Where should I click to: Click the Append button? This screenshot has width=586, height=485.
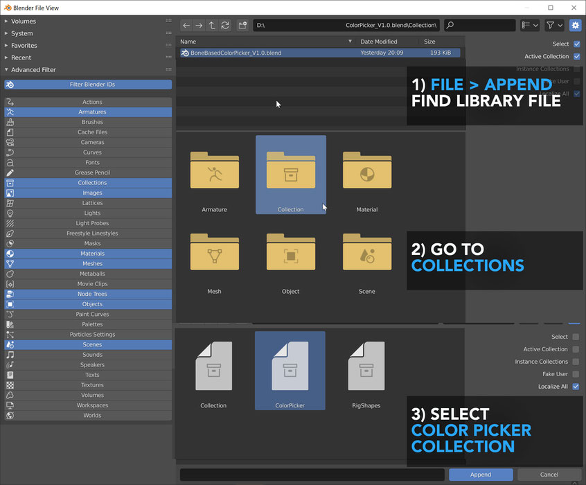click(x=481, y=475)
